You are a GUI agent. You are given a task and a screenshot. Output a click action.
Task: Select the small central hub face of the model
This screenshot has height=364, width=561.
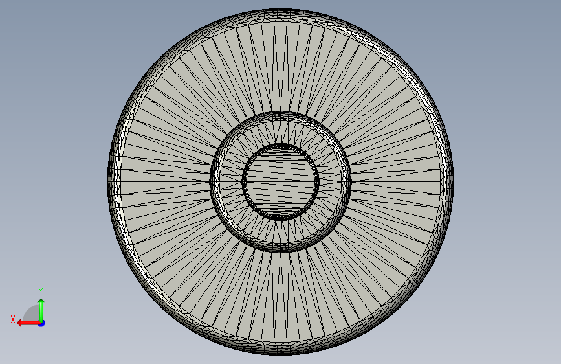click(x=281, y=181)
